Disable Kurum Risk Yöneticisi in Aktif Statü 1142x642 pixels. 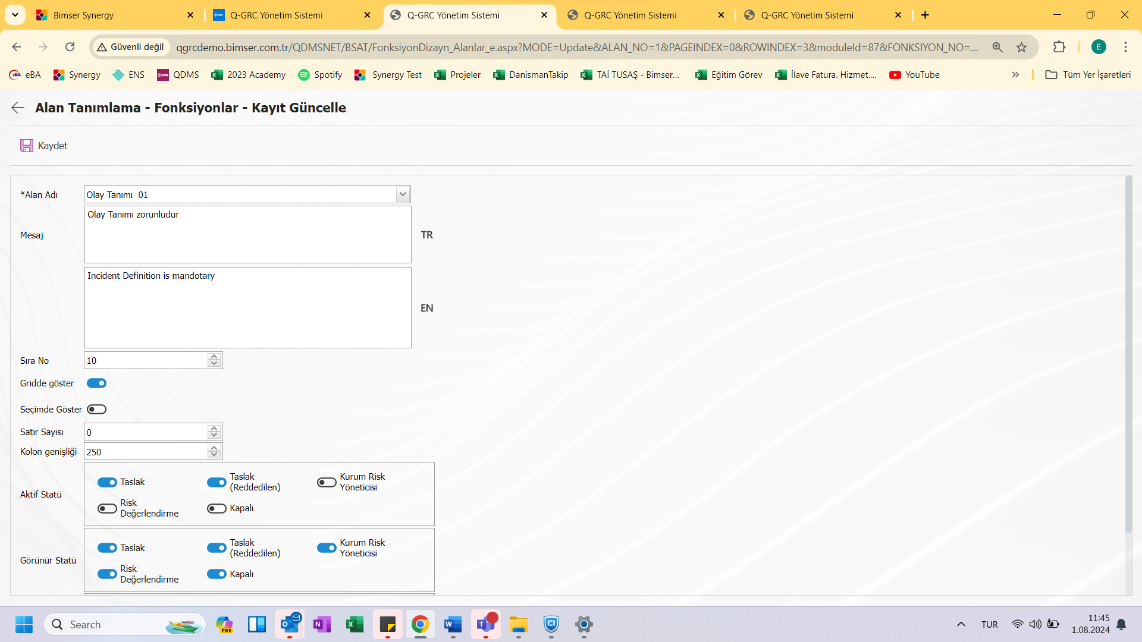click(325, 481)
